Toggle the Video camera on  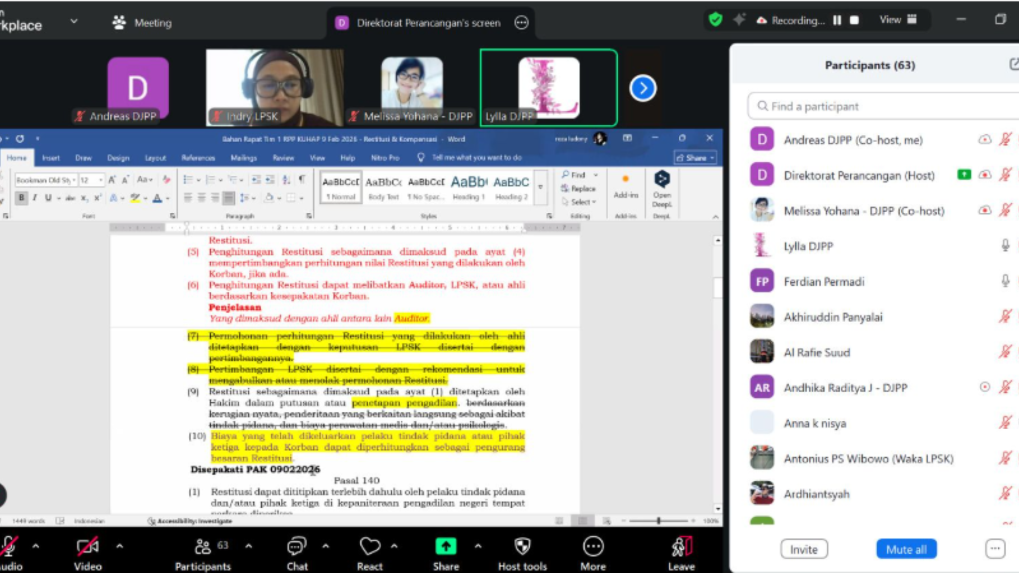click(88, 546)
